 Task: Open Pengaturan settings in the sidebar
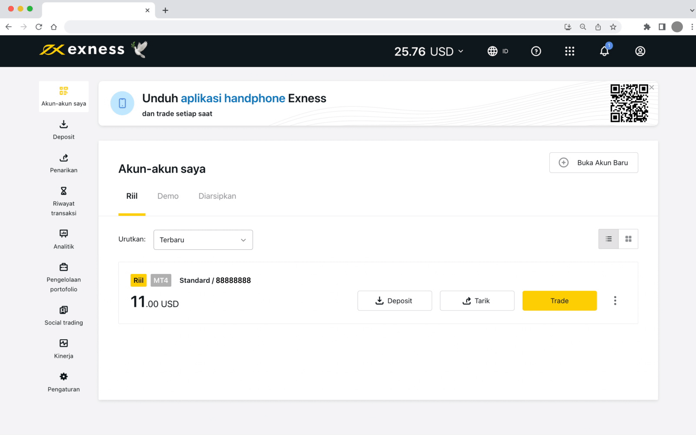pyautogui.click(x=64, y=382)
